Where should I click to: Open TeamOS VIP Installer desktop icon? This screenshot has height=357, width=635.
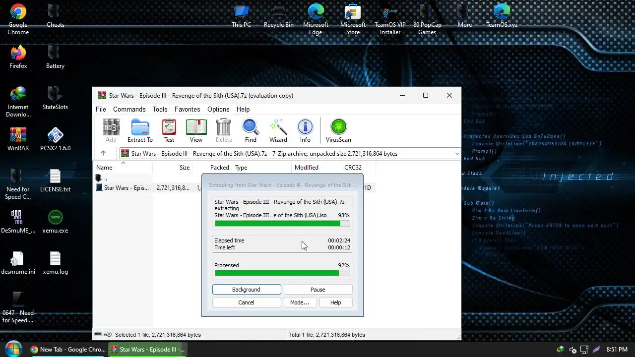point(390,20)
